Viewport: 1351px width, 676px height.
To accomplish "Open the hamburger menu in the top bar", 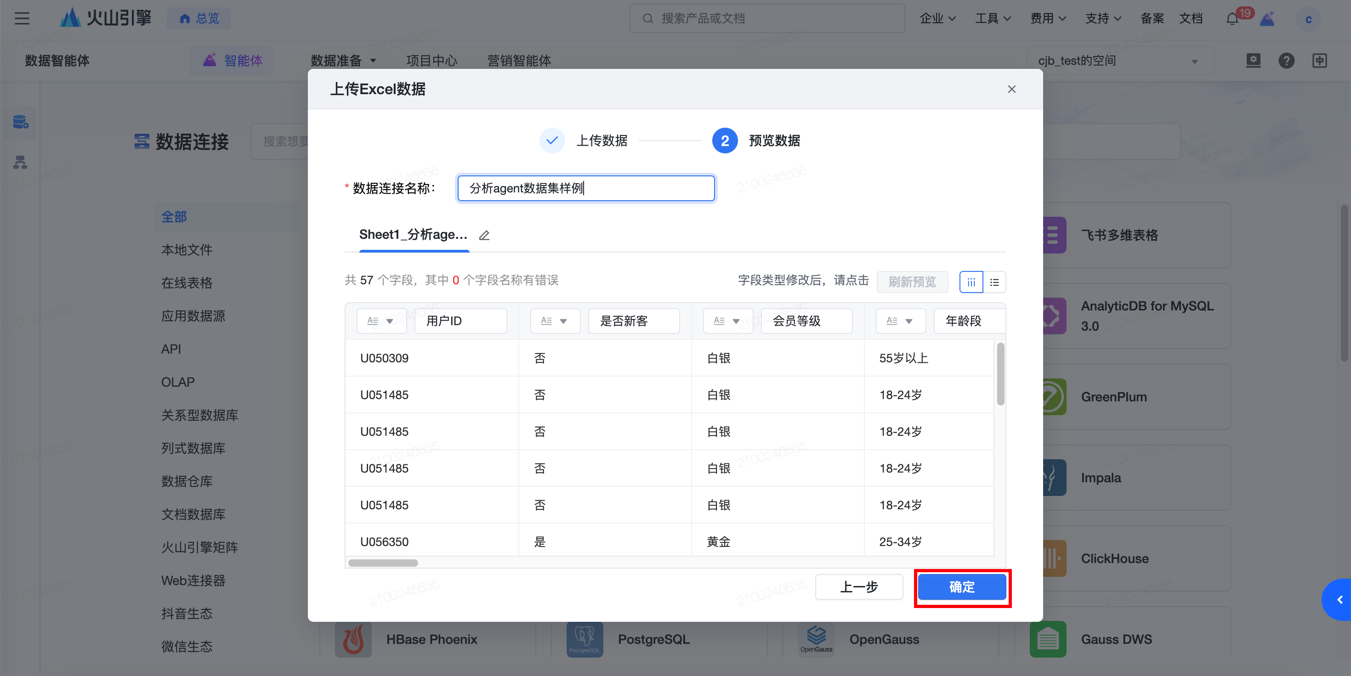I will point(22,18).
